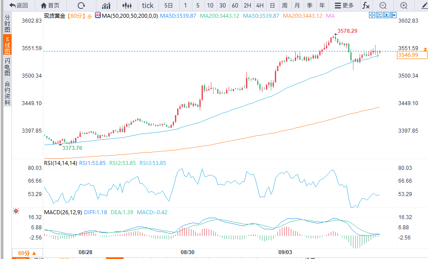Click the 3578.29 high price marker
The width and height of the screenshot is (428, 259).
tap(347, 31)
